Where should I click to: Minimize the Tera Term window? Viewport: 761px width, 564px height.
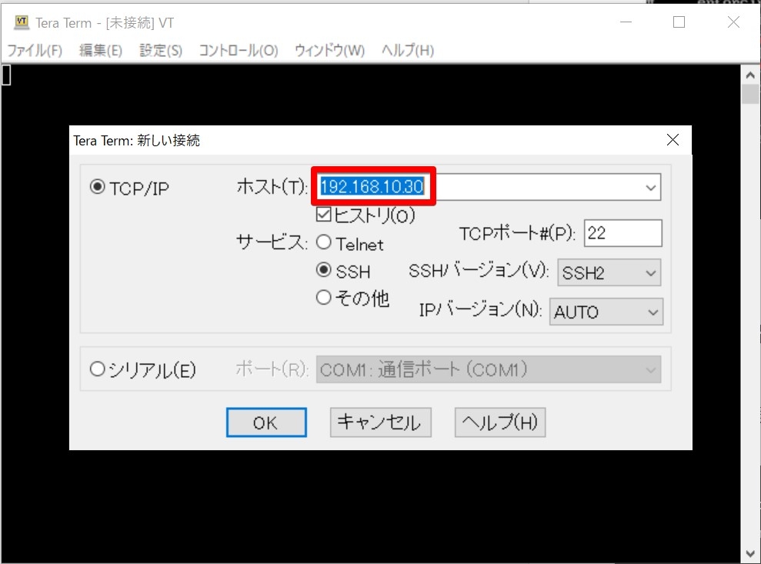tap(626, 22)
